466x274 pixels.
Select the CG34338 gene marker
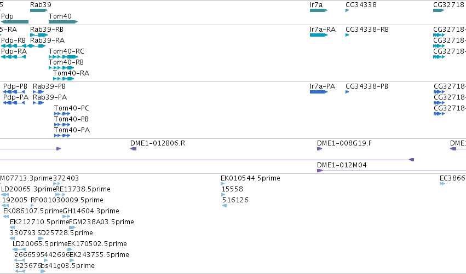click(x=347, y=10)
